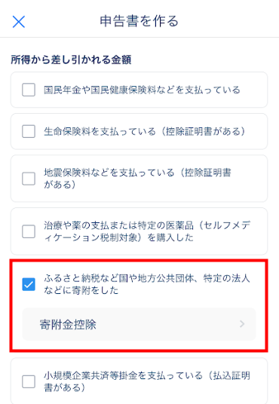This screenshot has height=404, width=279.
Task: Tick the 国民年金や国民健康保険料 checkbox
Action: (29, 90)
